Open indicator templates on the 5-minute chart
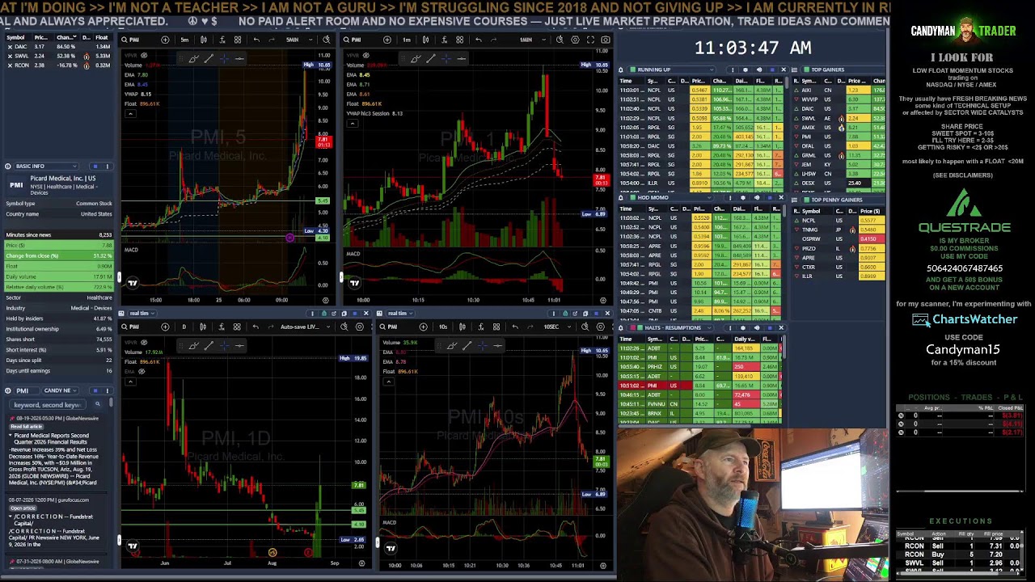Screen dimensions: 1035x582 pos(238,40)
